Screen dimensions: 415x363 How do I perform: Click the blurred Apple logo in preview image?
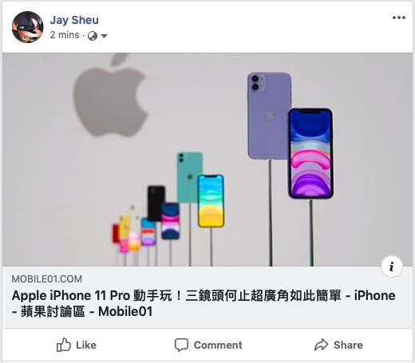click(110, 95)
